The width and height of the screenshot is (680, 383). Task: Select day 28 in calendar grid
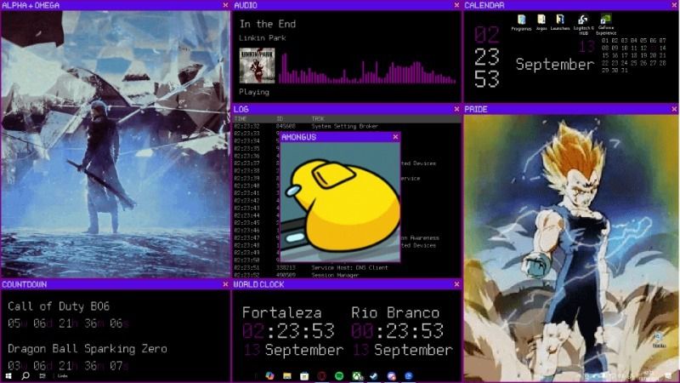(x=663, y=63)
